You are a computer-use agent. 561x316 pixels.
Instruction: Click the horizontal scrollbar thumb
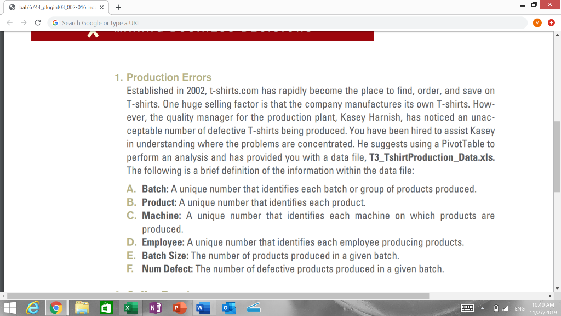(x=218, y=296)
